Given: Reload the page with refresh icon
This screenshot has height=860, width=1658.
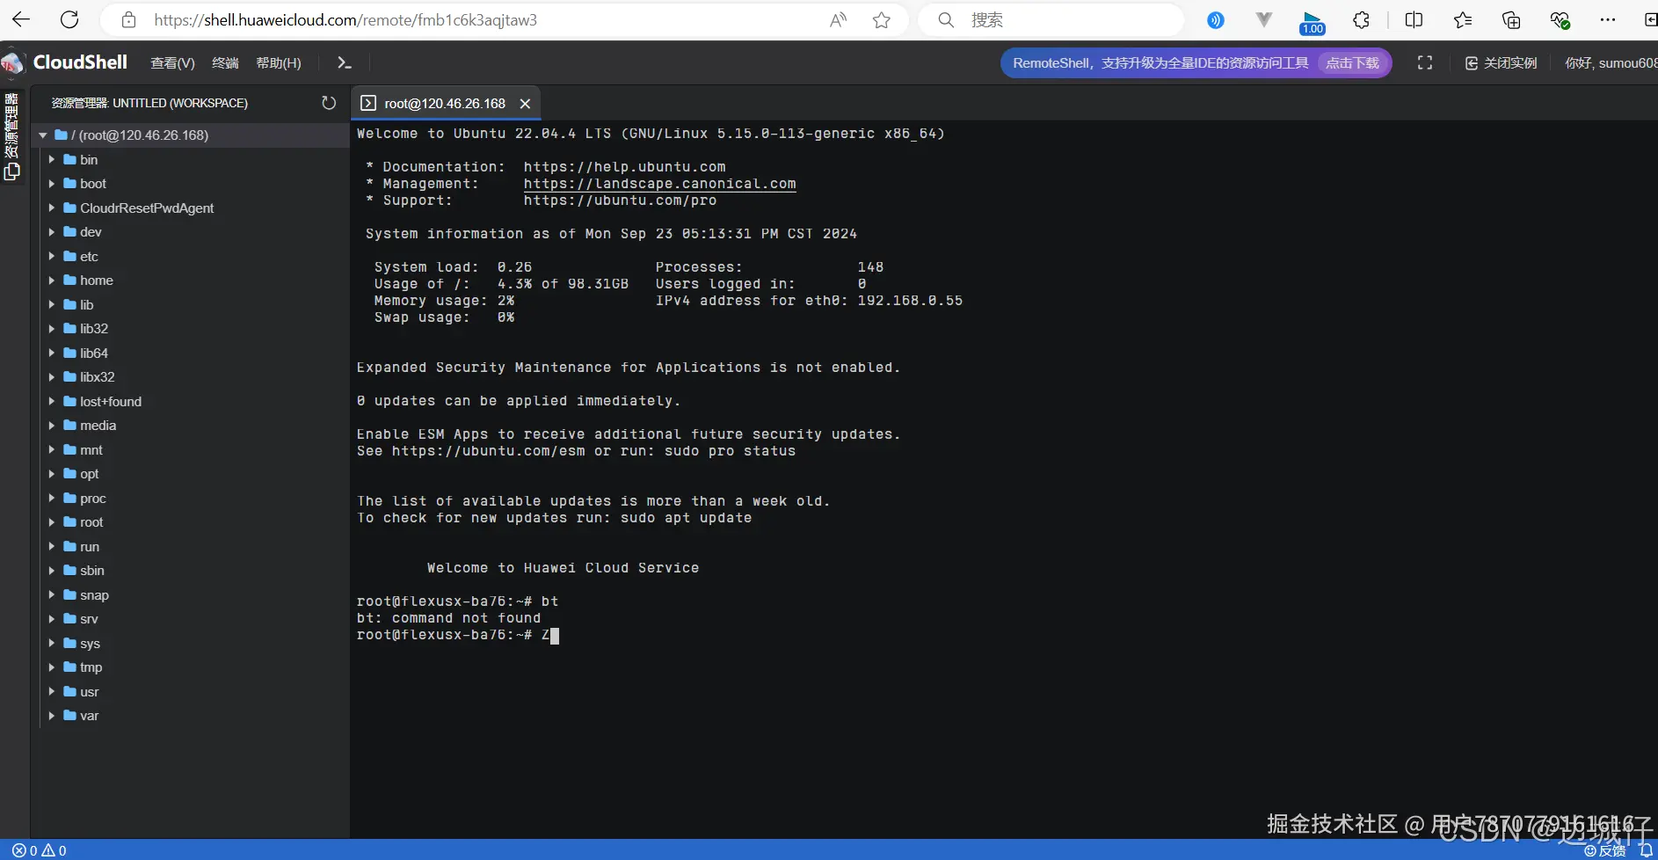Looking at the screenshot, I should [x=69, y=19].
